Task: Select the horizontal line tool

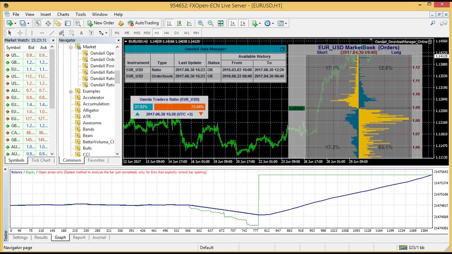Action: tap(42, 33)
